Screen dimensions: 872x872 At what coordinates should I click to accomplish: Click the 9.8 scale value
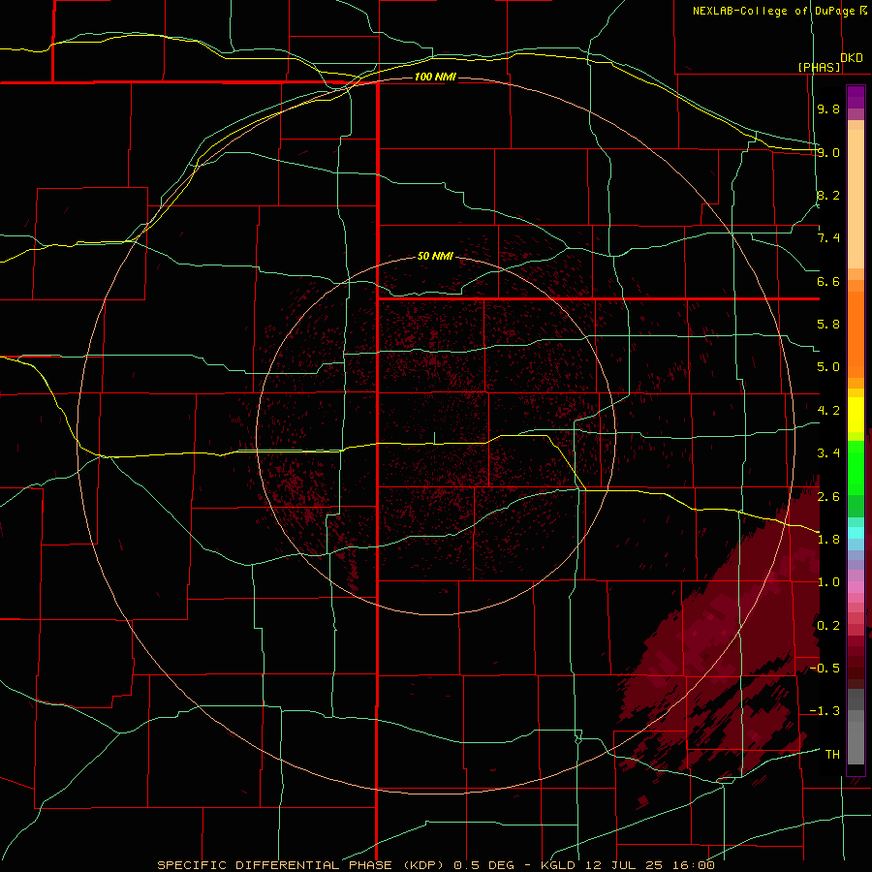[828, 109]
